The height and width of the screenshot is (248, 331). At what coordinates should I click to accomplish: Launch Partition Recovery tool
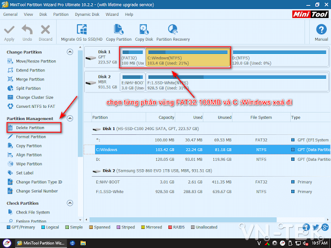[x=173, y=33]
